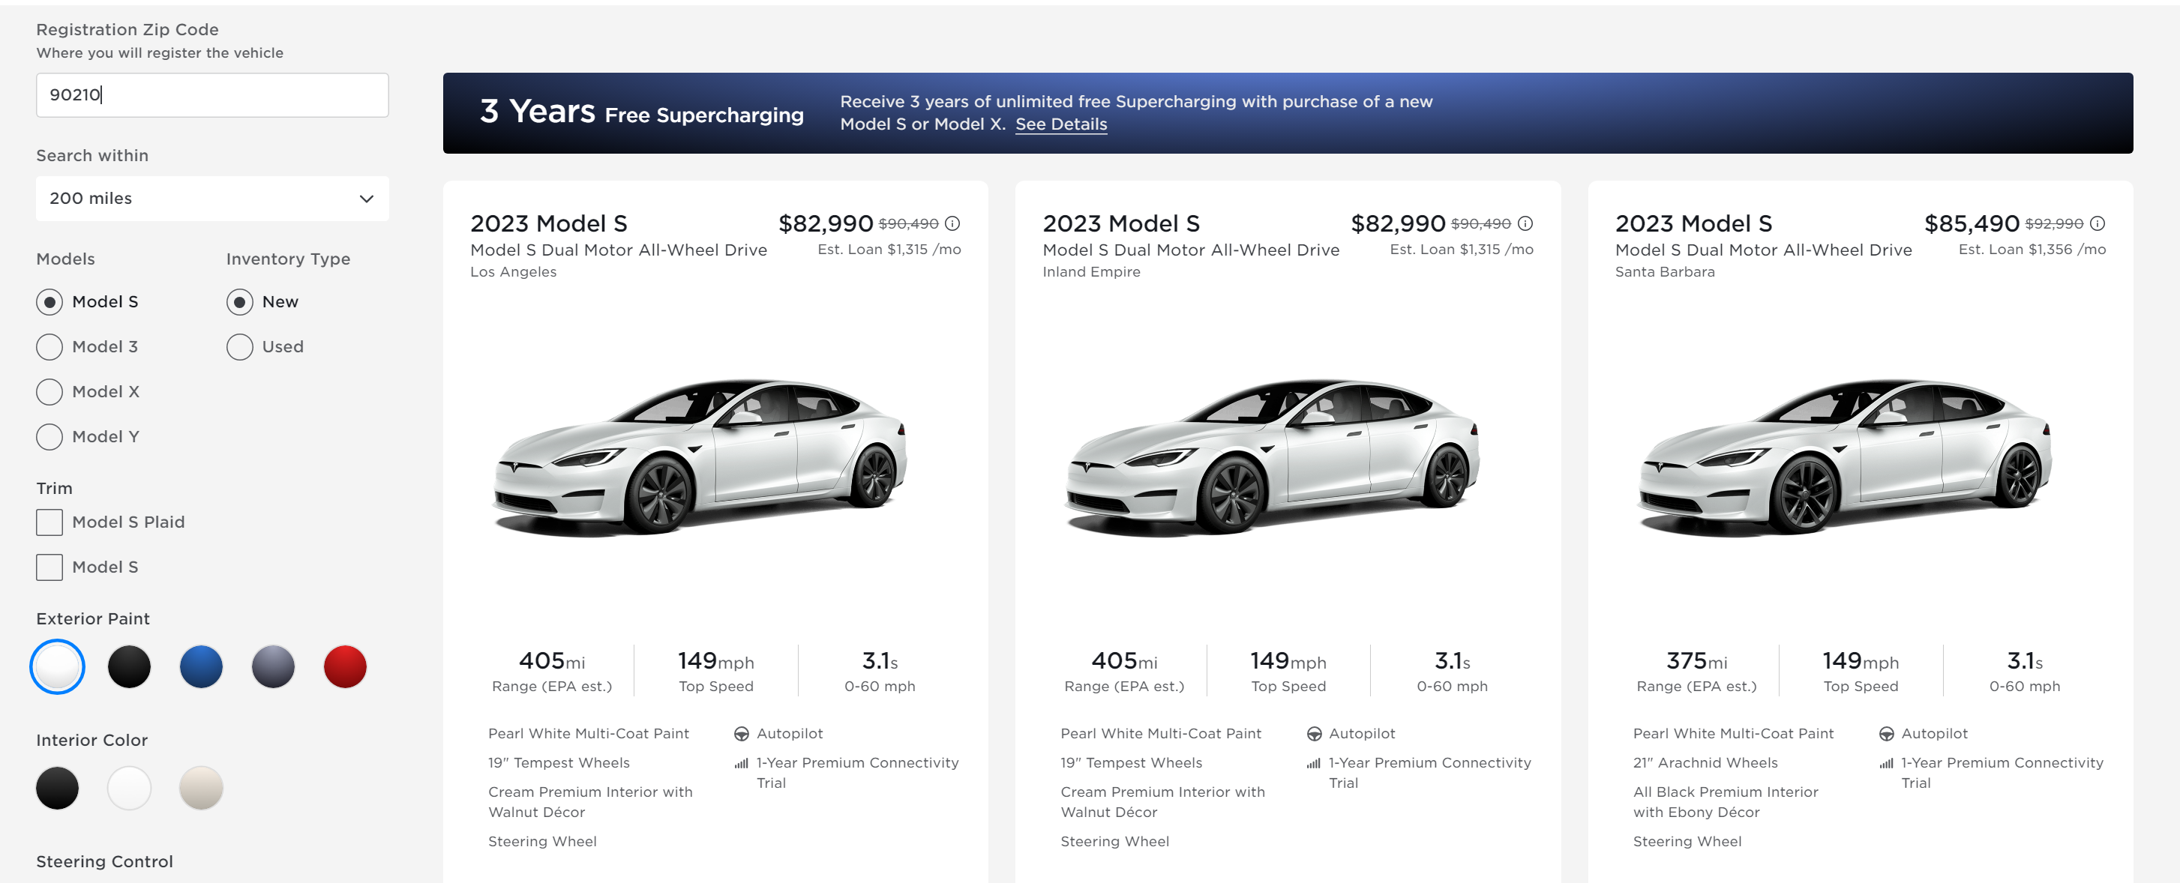Click the Registration Zip Code input field
2180x883 pixels.
[211, 94]
